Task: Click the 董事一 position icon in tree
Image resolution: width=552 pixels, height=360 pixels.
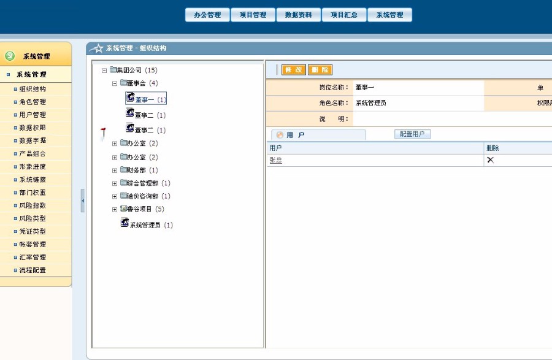Action: [x=129, y=98]
